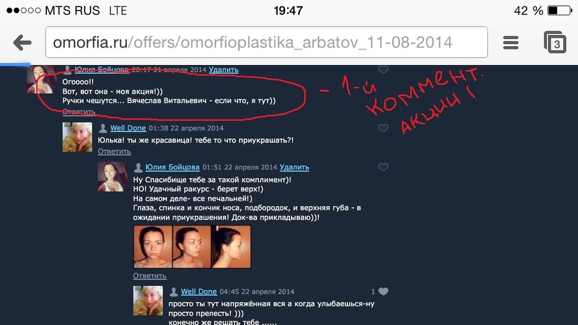578x325 pixels.
Task: Click Ответить under the circled comment
Action: pos(79,112)
